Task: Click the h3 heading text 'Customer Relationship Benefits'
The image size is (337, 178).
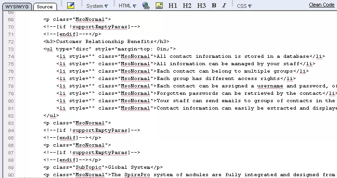Action: [105, 42]
